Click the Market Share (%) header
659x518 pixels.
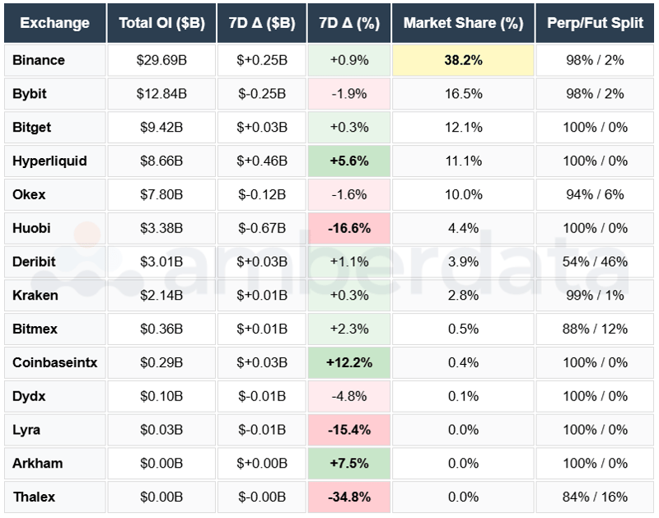point(463,23)
